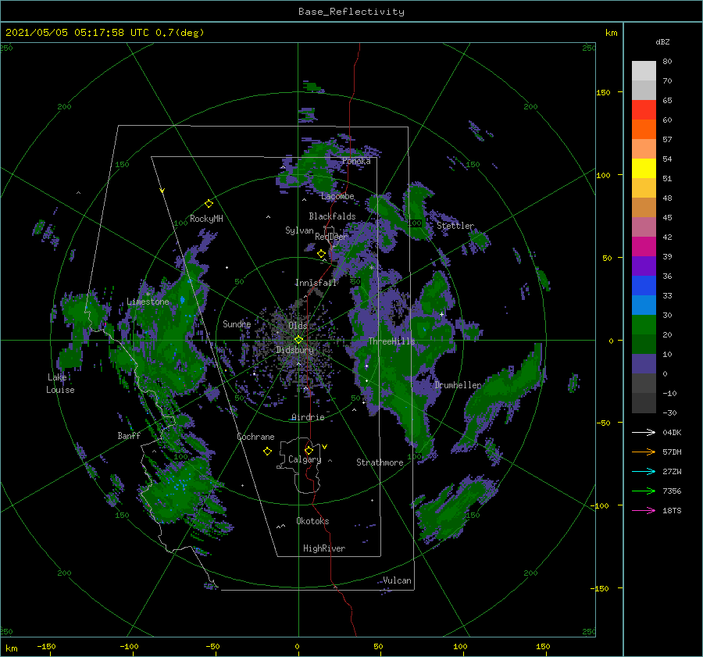The width and height of the screenshot is (703, 657).
Task: Click the RockyMH label
Action: pos(206,219)
